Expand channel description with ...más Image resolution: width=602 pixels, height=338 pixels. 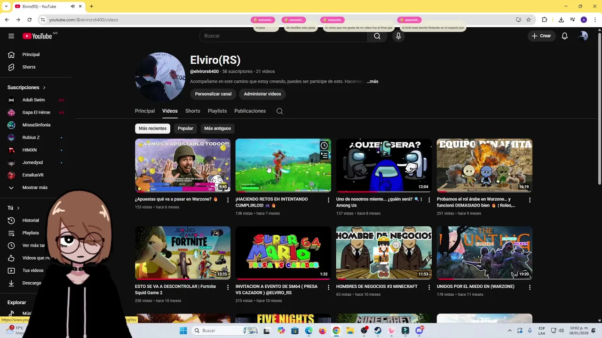tap(372, 82)
